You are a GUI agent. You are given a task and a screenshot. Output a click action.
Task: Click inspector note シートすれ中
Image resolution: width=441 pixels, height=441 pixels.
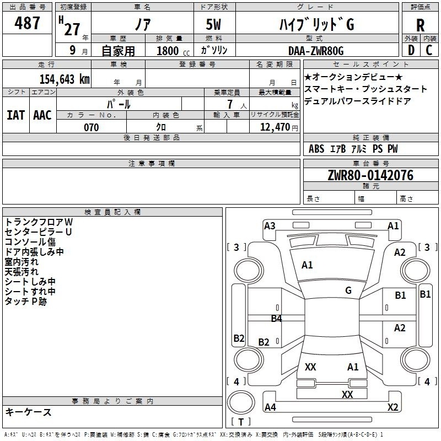(x=30, y=292)
